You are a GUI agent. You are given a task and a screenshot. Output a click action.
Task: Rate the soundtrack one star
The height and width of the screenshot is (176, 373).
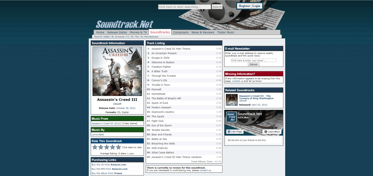point(95,147)
